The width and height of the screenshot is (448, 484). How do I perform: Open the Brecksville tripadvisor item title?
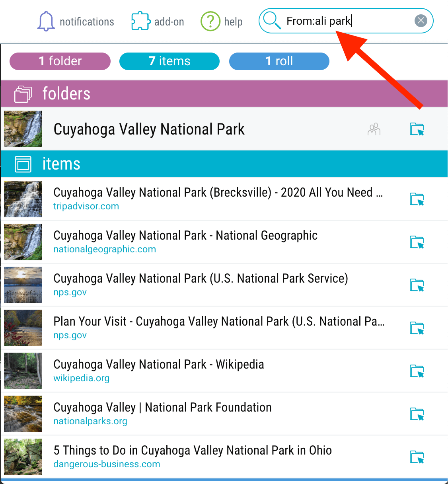218,193
